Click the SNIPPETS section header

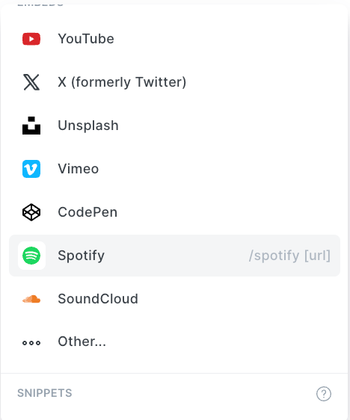(45, 393)
